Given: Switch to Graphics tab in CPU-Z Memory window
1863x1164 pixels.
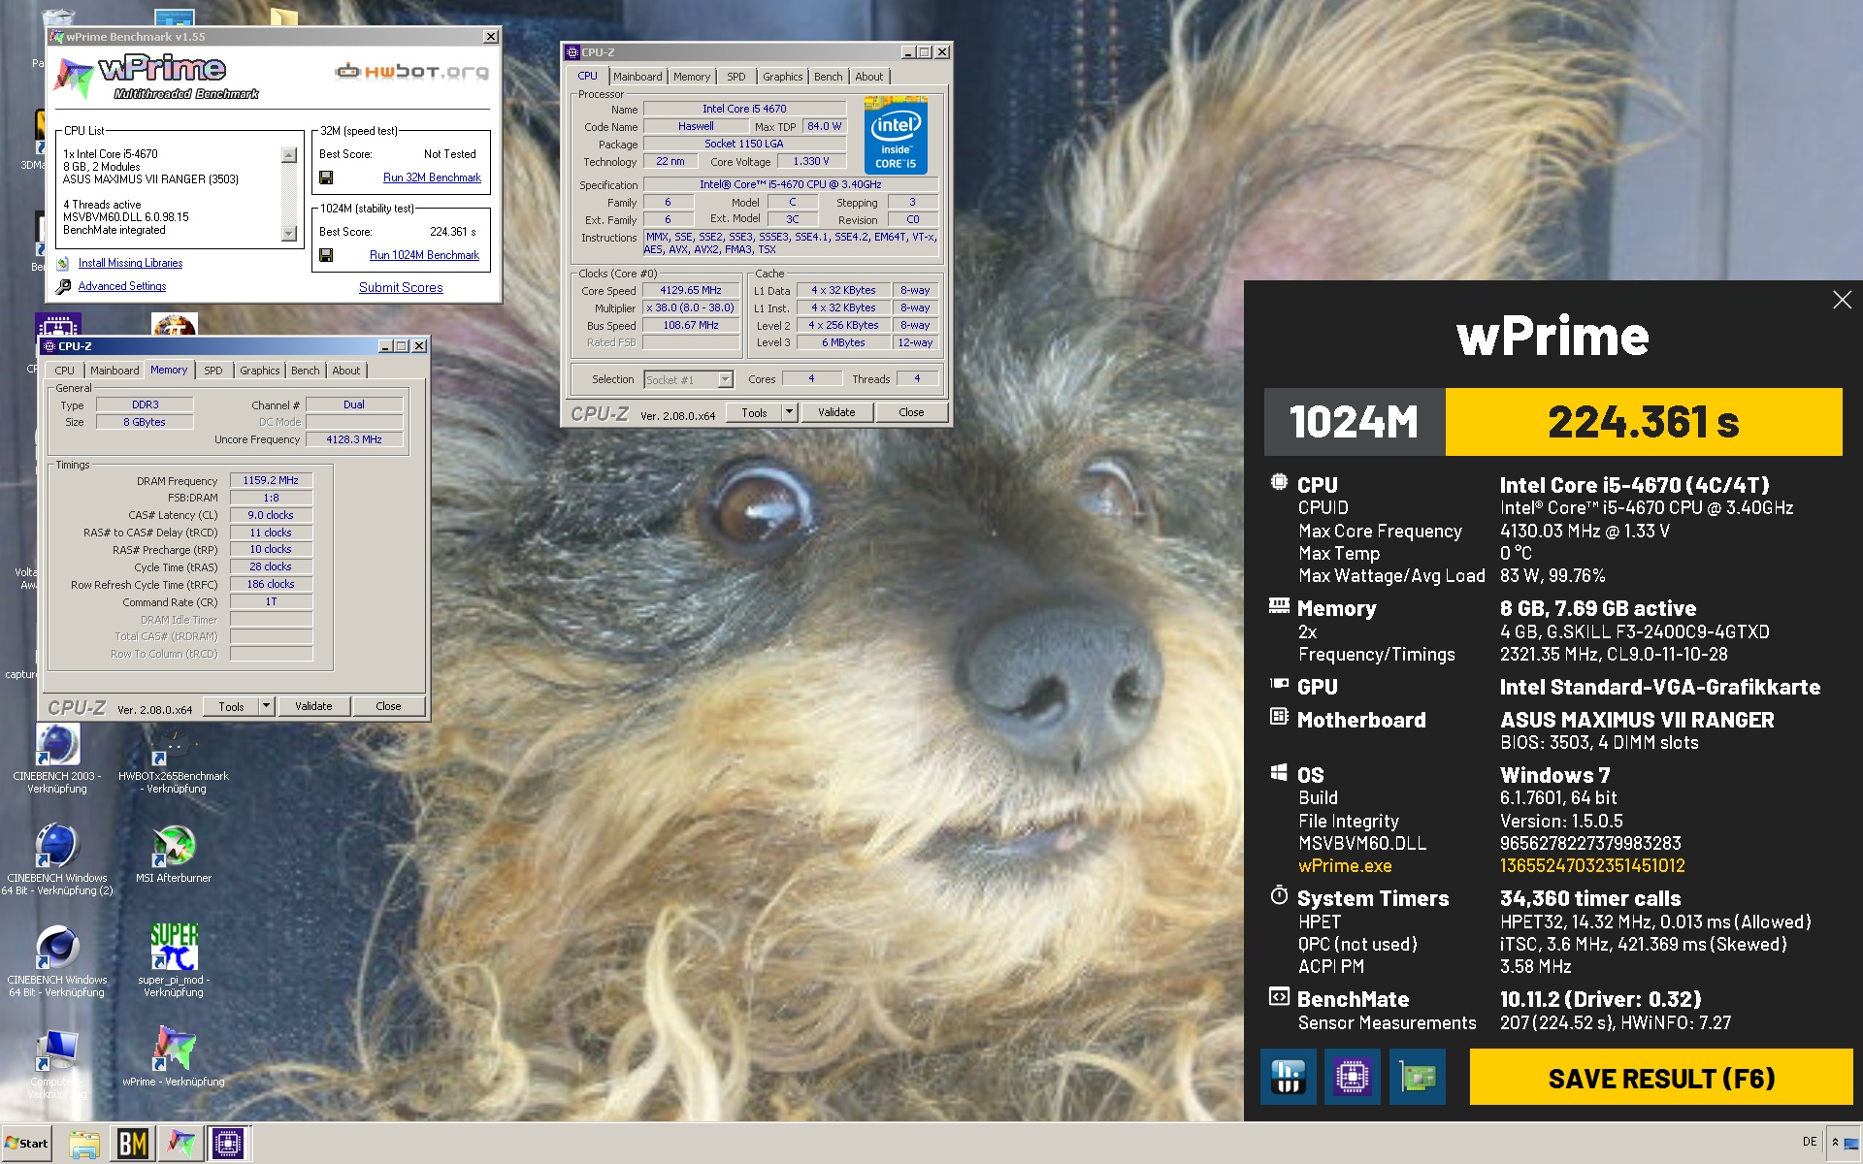Looking at the screenshot, I should click(259, 371).
